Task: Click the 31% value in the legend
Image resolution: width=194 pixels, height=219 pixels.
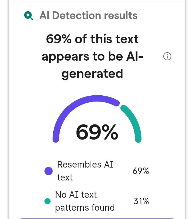Action: click(141, 201)
